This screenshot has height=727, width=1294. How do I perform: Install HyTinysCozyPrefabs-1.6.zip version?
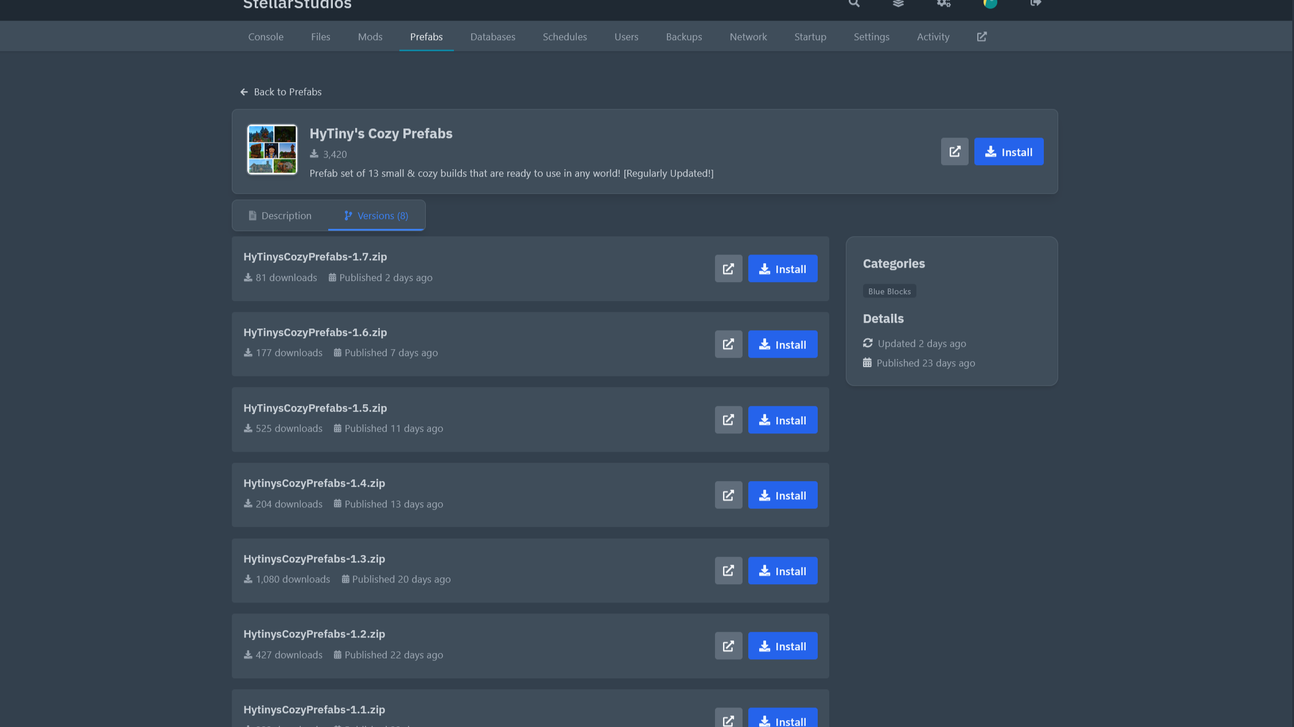click(x=782, y=345)
